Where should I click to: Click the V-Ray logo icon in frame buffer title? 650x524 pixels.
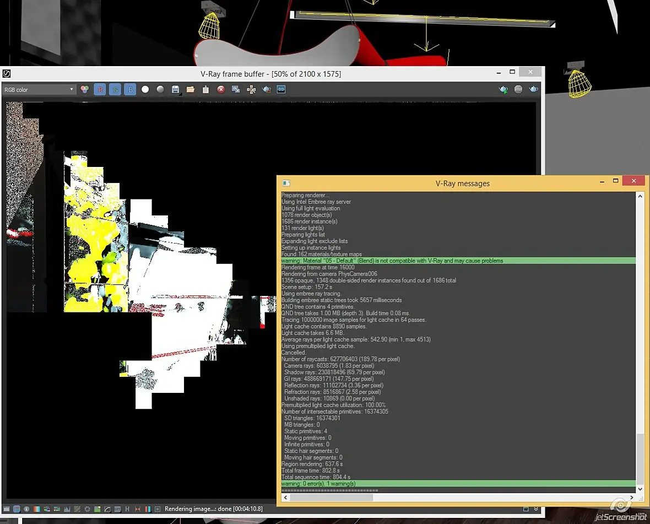pos(7,74)
